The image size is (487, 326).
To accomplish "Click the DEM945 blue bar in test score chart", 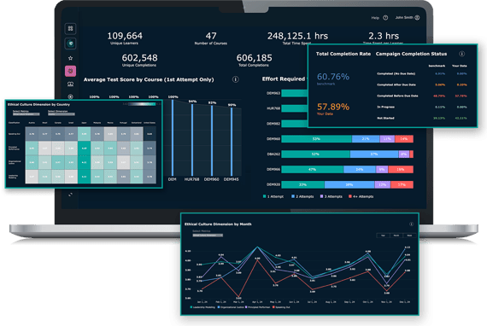I will [x=232, y=142].
